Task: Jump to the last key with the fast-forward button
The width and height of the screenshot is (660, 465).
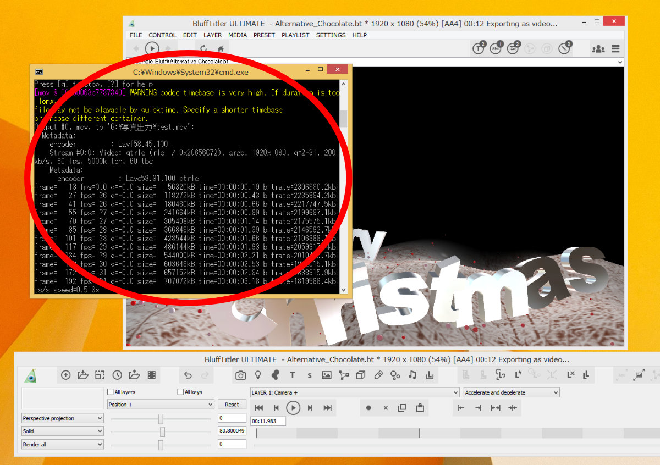Action: (x=328, y=408)
